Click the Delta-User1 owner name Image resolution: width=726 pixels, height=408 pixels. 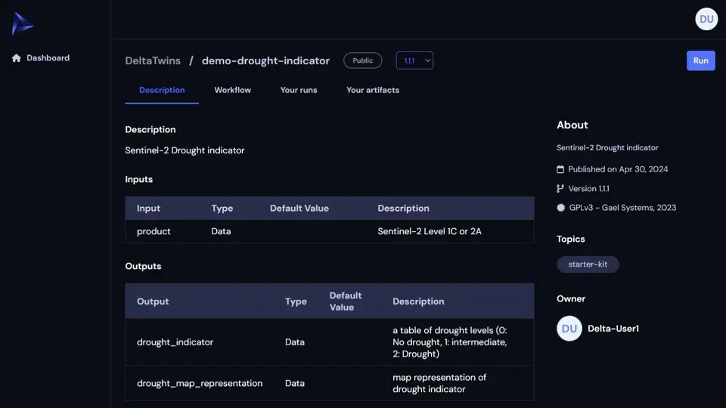pyautogui.click(x=613, y=329)
